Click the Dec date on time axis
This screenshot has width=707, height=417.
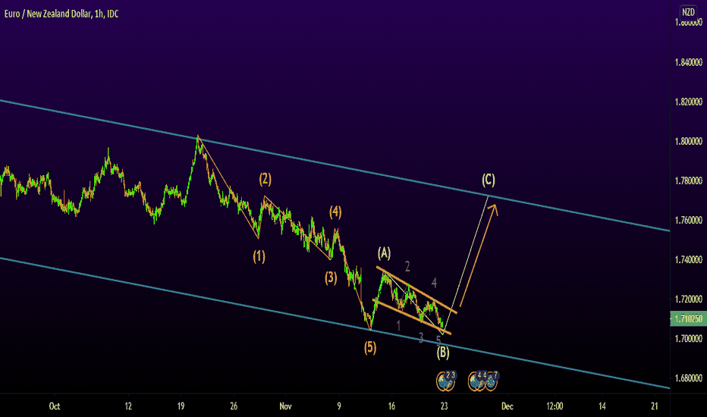pos(507,406)
